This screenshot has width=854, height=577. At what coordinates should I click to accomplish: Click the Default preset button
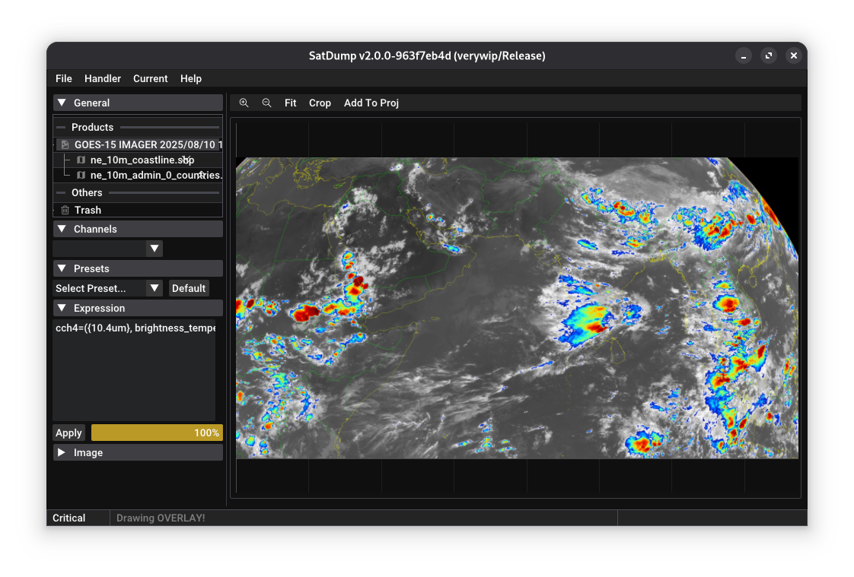189,288
